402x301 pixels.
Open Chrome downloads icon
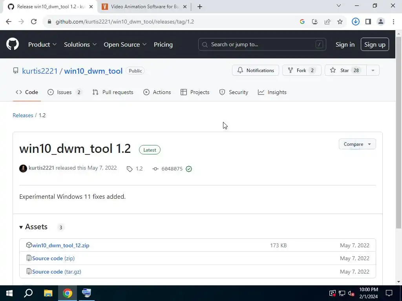coord(356,22)
